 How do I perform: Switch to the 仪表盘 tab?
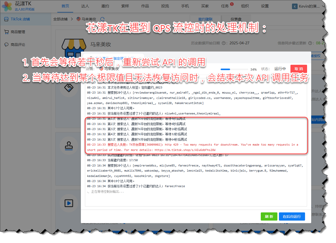coord(236,19)
